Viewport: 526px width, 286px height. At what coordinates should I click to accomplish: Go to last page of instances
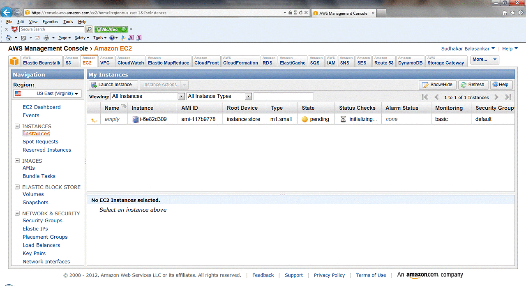coord(508,97)
